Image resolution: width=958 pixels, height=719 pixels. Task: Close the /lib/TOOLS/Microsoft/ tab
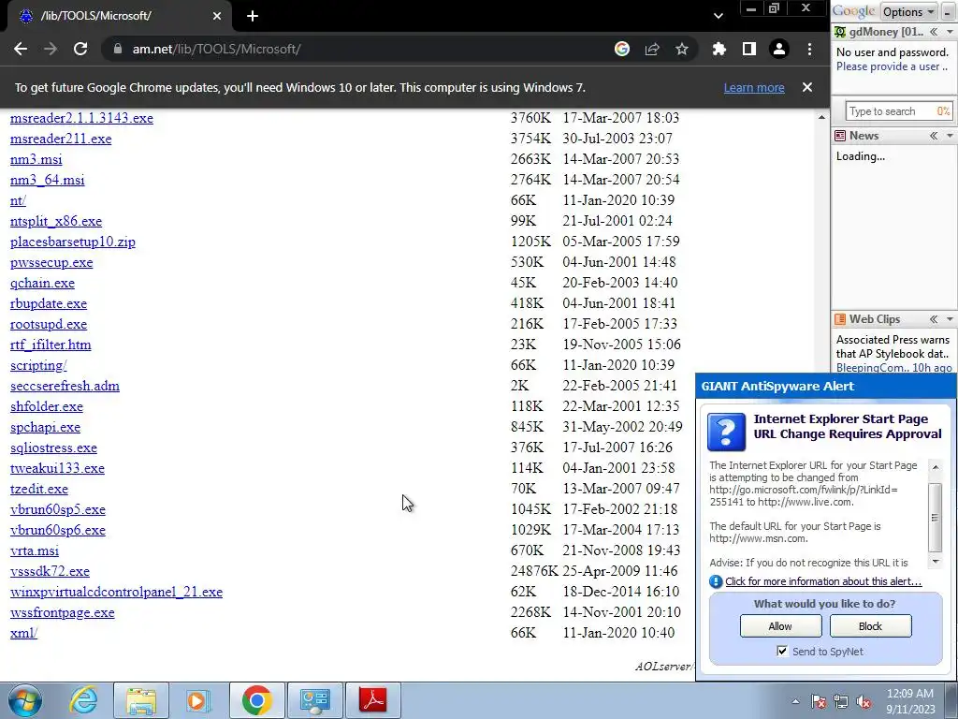tap(217, 16)
